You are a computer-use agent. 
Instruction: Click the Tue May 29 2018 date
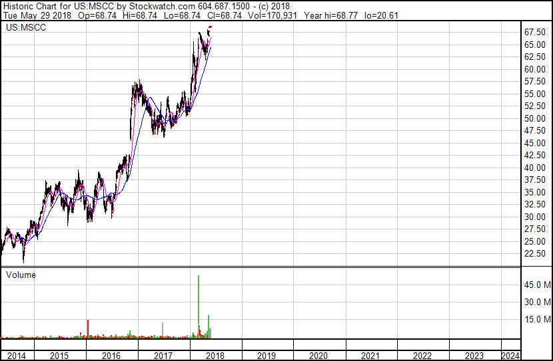pyautogui.click(x=37, y=15)
